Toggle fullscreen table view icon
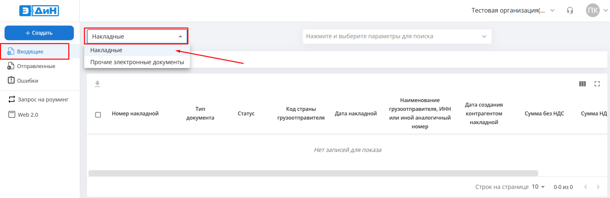The image size is (610, 198). (x=597, y=84)
